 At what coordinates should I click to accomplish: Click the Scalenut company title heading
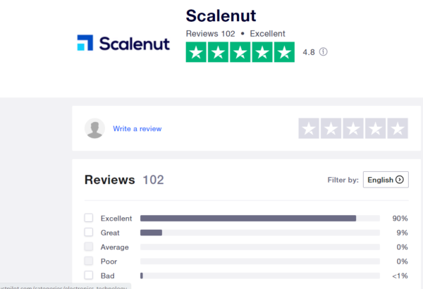pos(221,16)
